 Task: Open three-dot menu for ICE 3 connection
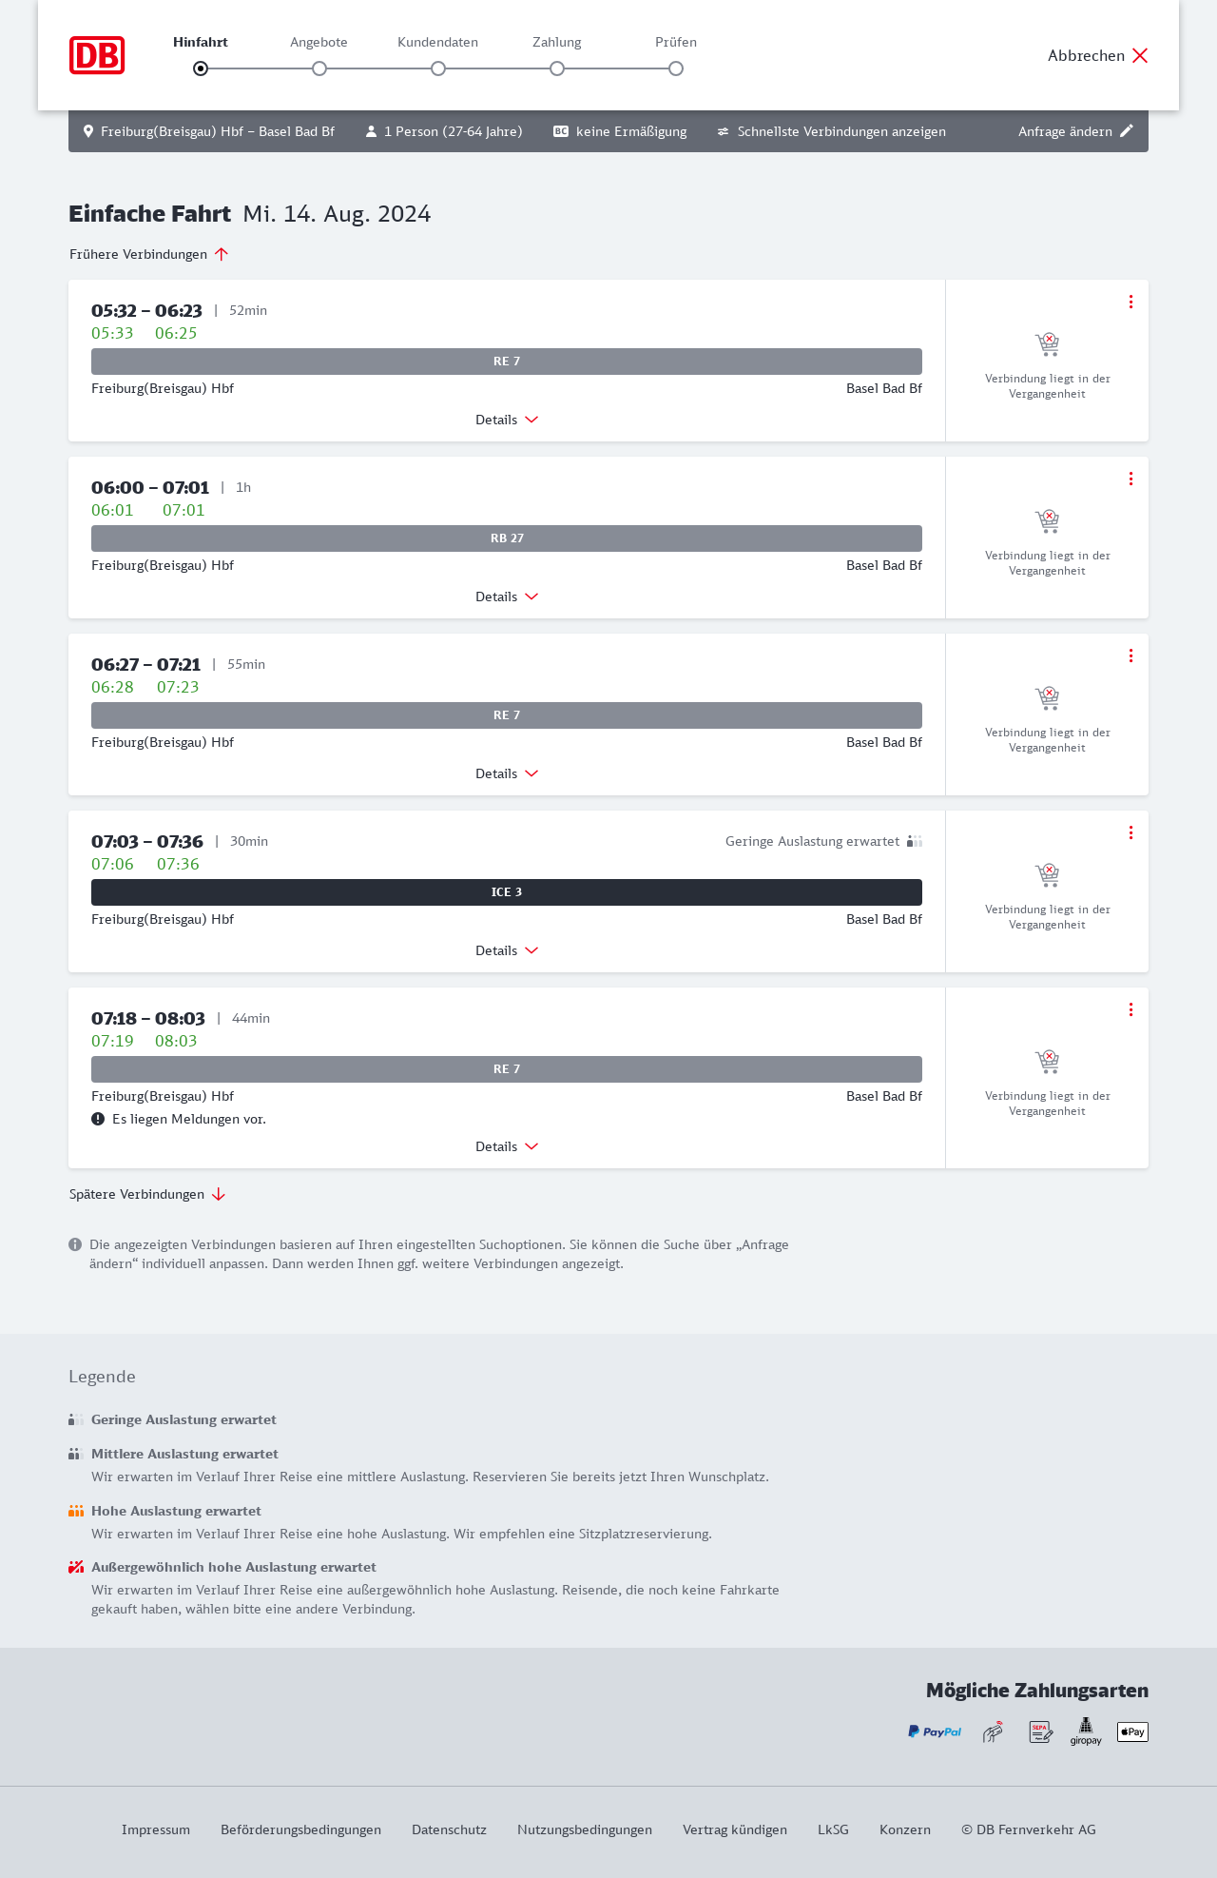tap(1130, 832)
